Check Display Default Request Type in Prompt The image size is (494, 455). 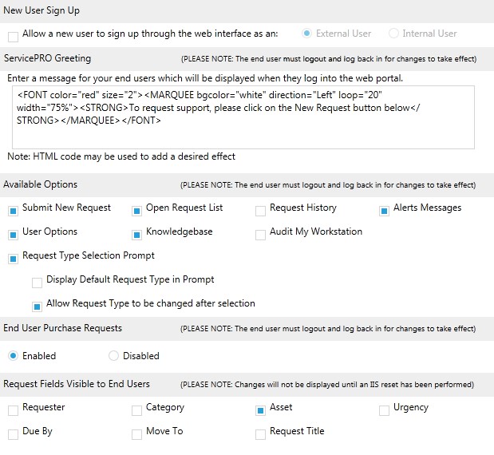click(37, 283)
